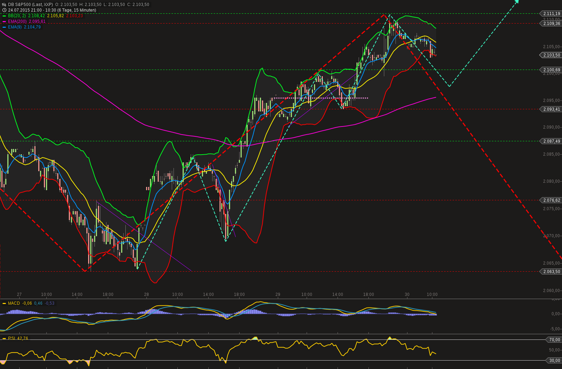Viewport: 562px width, 369px height.
Task: Click the blue EMA(9) legend marker
Action: click(4, 27)
